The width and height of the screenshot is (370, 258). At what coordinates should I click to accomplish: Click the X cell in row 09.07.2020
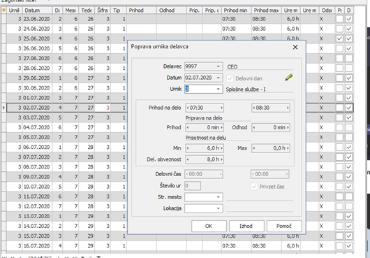point(327,177)
